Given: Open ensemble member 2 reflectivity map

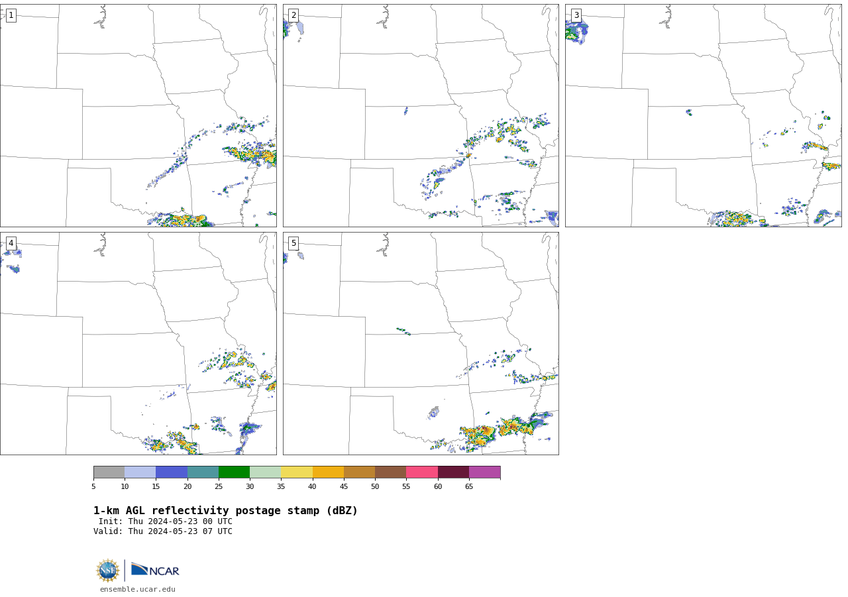Looking at the screenshot, I should (421, 116).
